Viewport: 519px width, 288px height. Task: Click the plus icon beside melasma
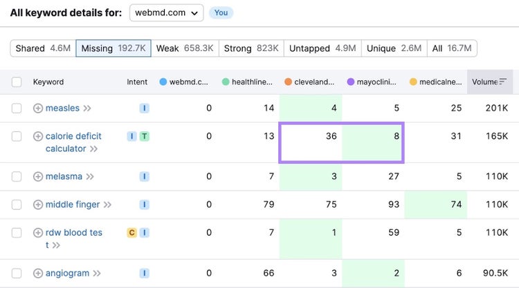(x=38, y=176)
